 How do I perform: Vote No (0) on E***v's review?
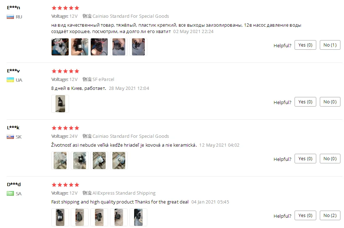(x=330, y=102)
